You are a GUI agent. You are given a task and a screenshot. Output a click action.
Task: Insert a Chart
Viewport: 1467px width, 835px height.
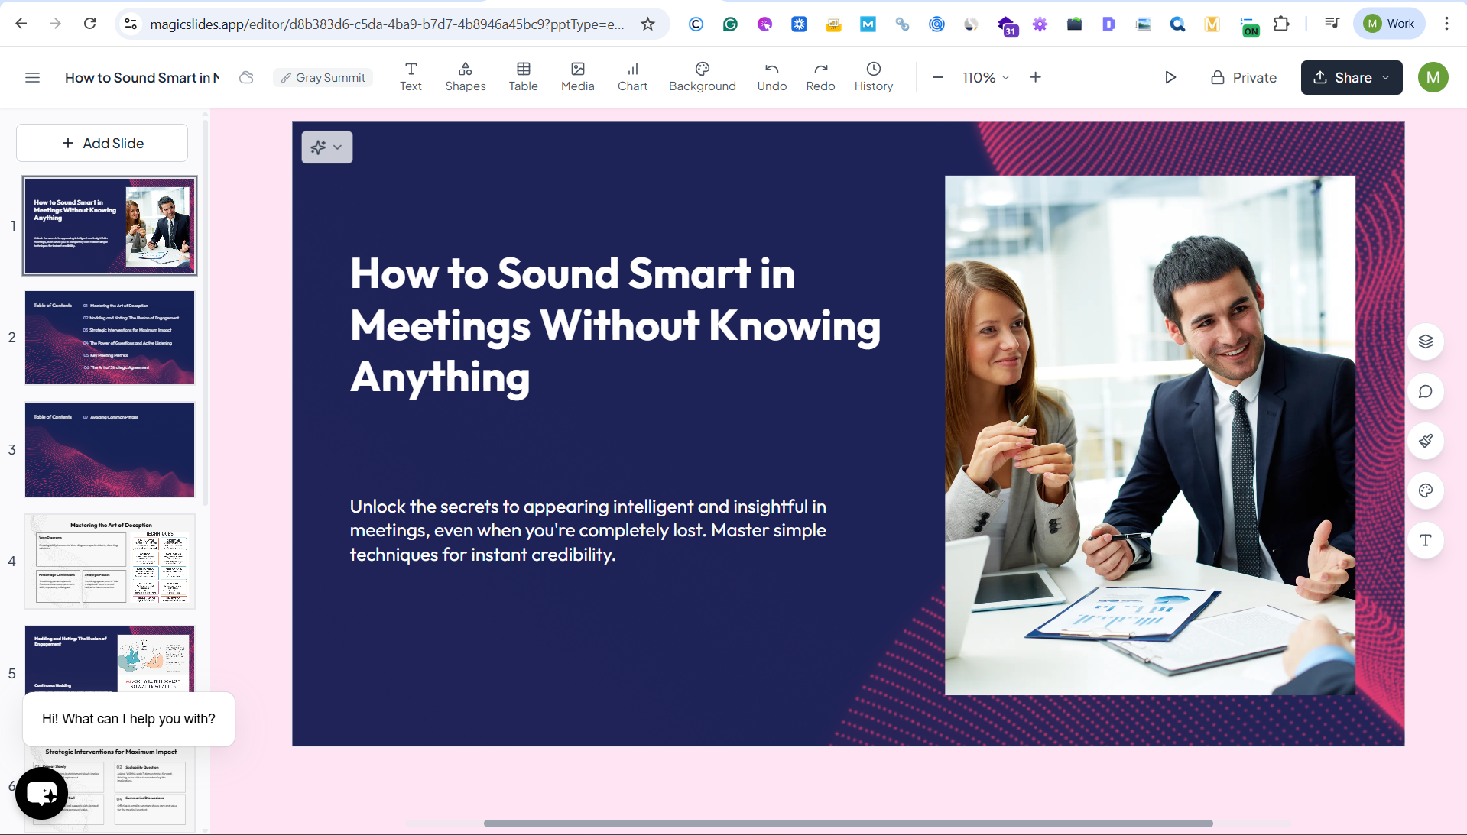click(632, 77)
